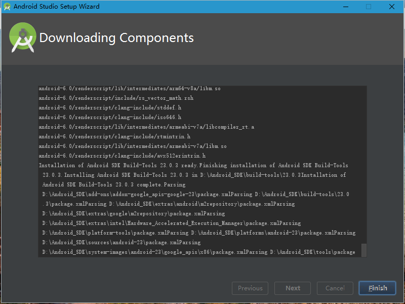Screen dimensions: 405x304
Task: Select the arm64-v8a/libm.so log line
Action: point(129,89)
